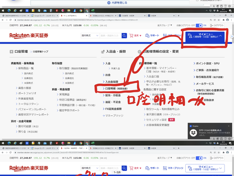
Task: Open Windows Start button on upper taskbar
Action: pyautogui.click(x=3, y=10)
